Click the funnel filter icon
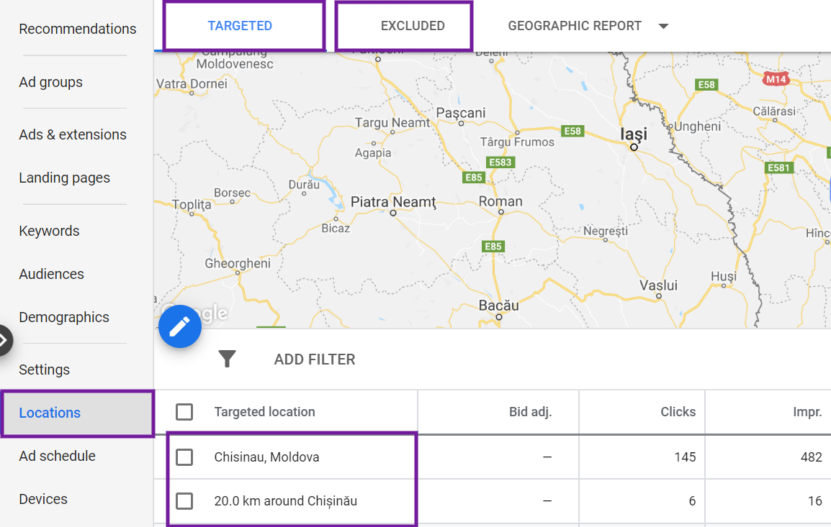831x527 pixels. (x=228, y=359)
